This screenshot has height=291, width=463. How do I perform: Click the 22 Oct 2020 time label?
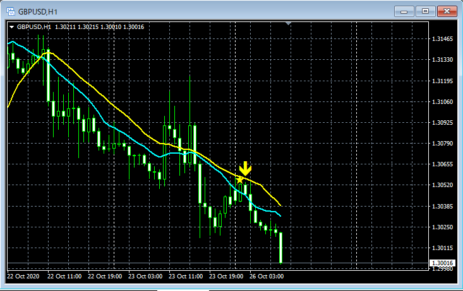coord(23,277)
